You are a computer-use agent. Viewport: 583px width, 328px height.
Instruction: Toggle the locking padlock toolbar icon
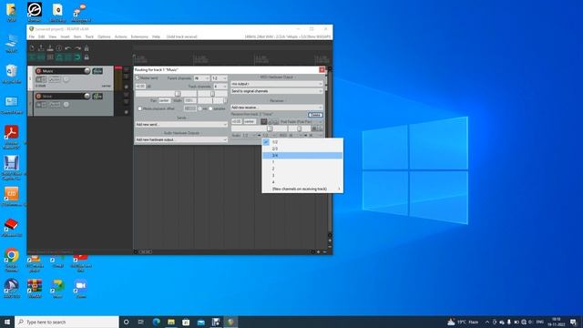[x=87, y=57]
